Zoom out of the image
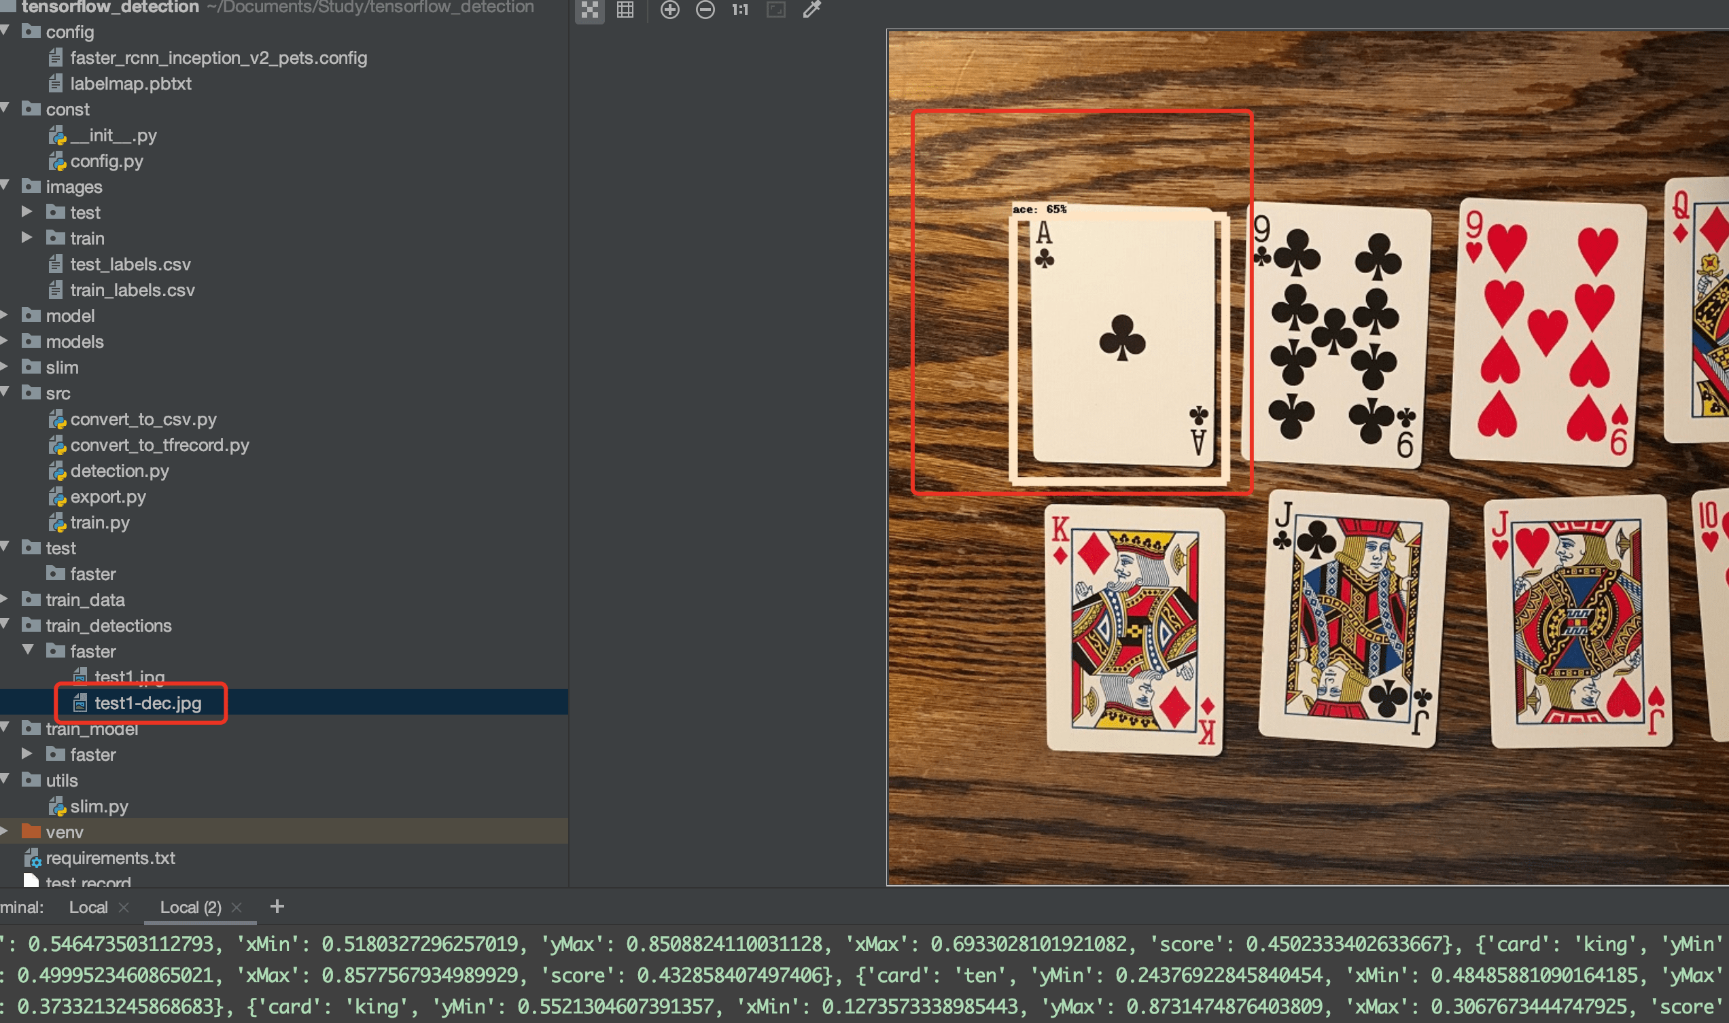The image size is (1729, 1023). coord(705,10)
